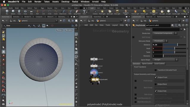Add a GI Light from the shelf

[x=169, y=12]
